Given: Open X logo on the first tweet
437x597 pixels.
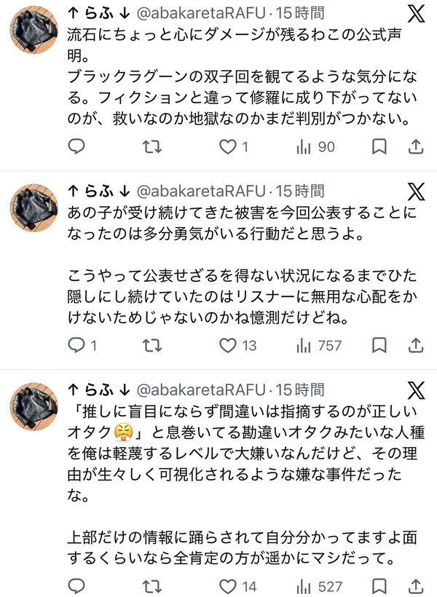Looking at the screenshot, I should coord(416,13).
